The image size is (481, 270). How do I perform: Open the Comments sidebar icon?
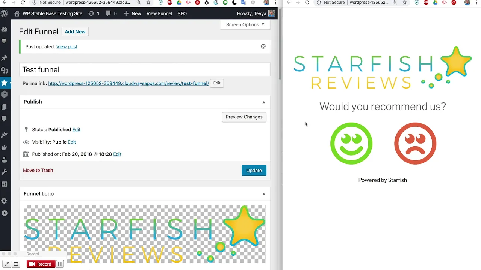point(5,119)
